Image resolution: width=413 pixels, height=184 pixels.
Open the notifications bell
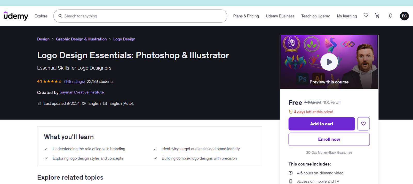click(x=391, y=16)
